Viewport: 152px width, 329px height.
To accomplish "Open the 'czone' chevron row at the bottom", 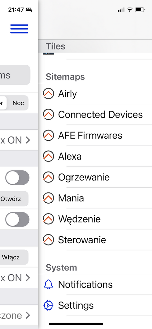I will pyautogui.click(x=19, y=315).
